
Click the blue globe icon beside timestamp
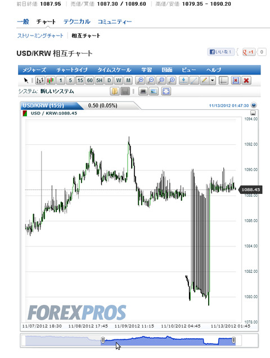254,105
